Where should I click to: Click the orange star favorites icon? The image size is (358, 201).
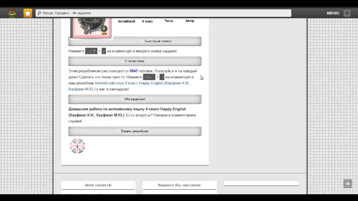point(28,13)
